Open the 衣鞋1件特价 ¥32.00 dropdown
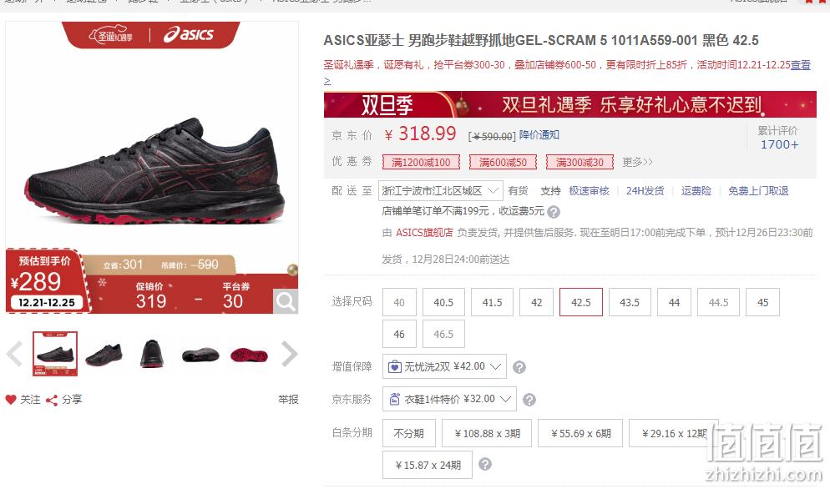Screen dimensions: 830x489 (x=449, y=399)
